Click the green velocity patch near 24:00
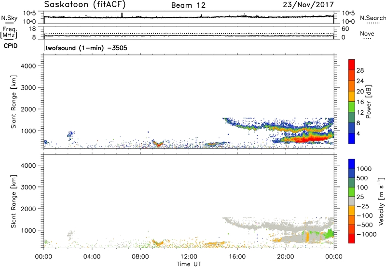 330,234
